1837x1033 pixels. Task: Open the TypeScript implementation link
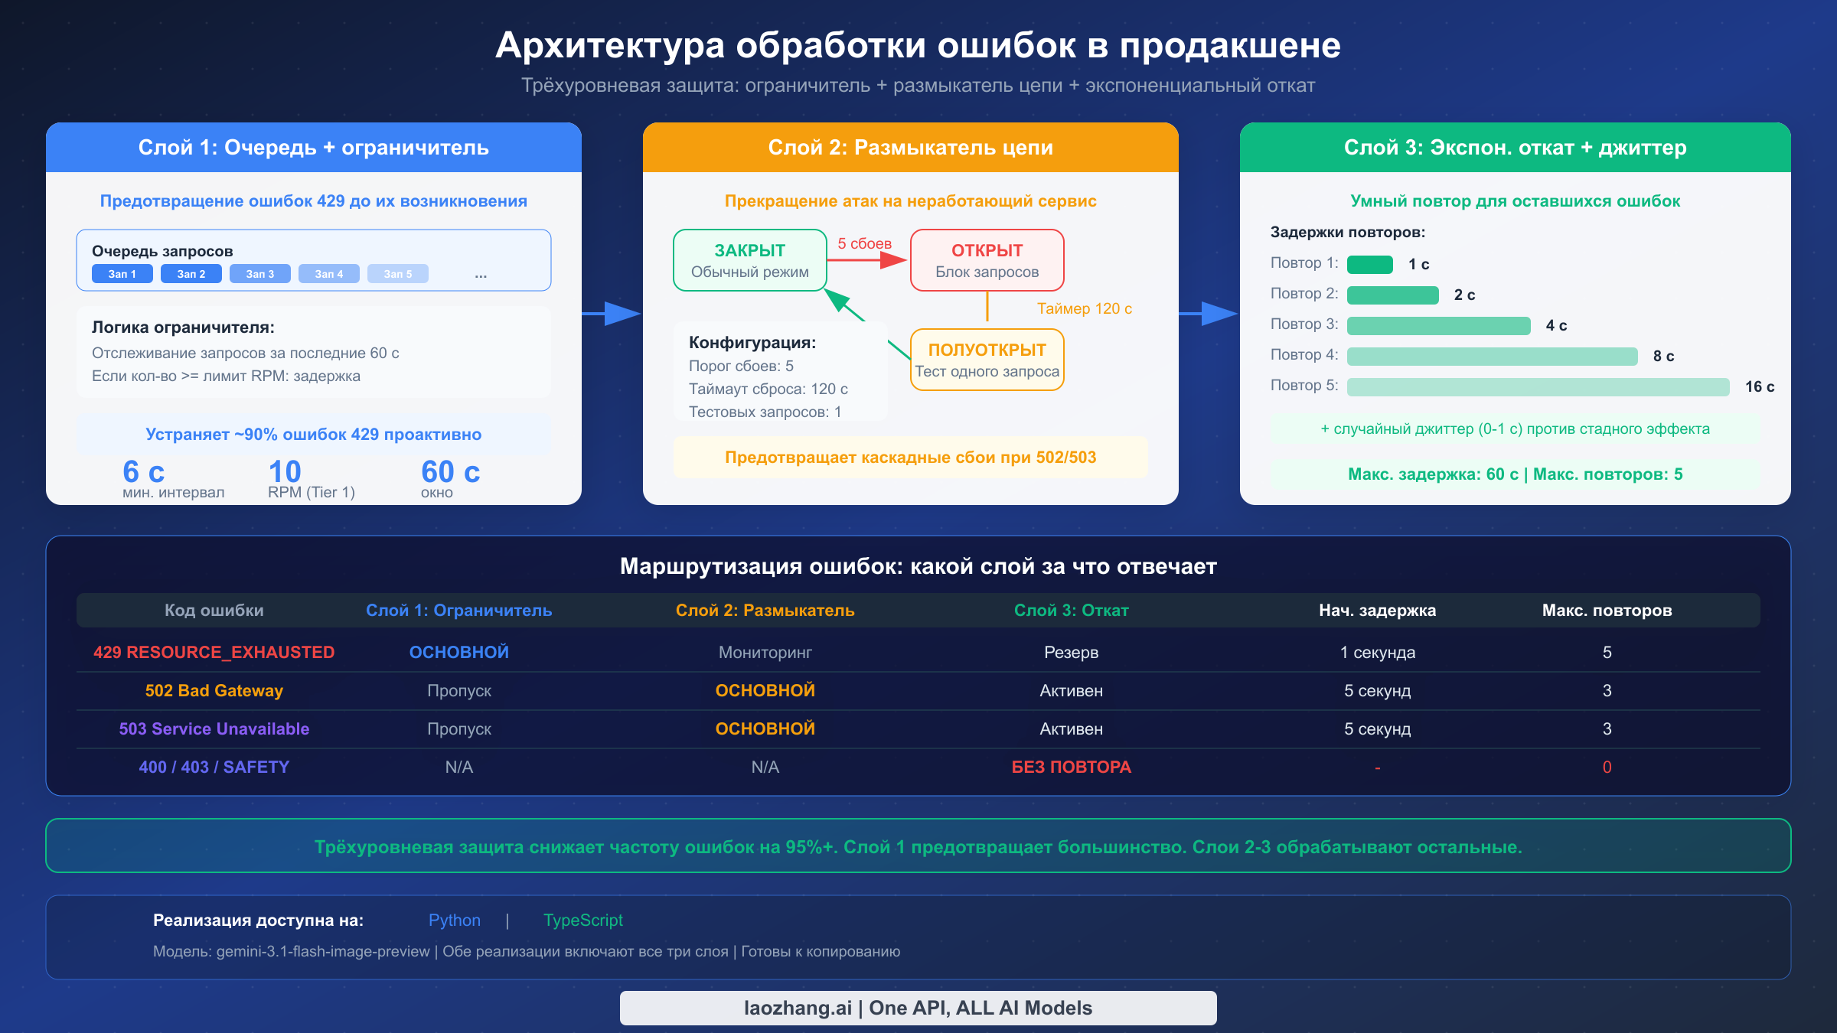582,921
